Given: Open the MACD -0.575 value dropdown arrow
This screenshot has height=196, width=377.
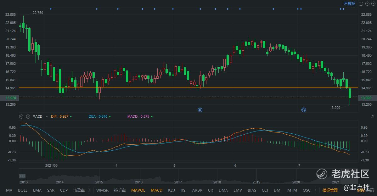Looking at the screenshot, I should pyautogui.click(x=152, y=117).
